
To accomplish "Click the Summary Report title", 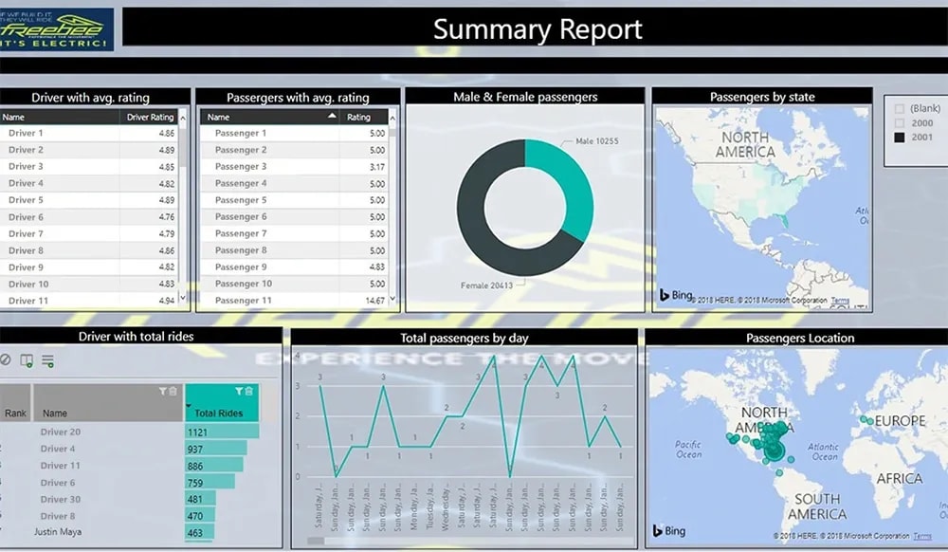I will click(x=538, y=29).
